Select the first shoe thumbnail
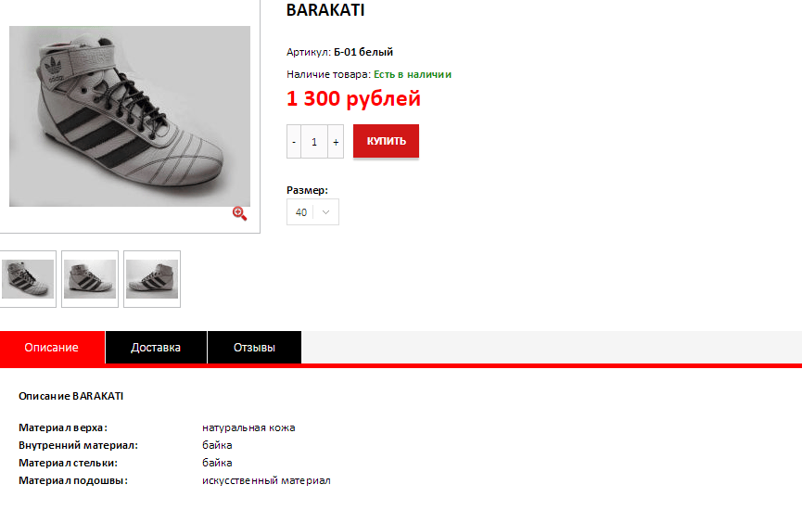This screenshot has height=510, width=802. 28,279
